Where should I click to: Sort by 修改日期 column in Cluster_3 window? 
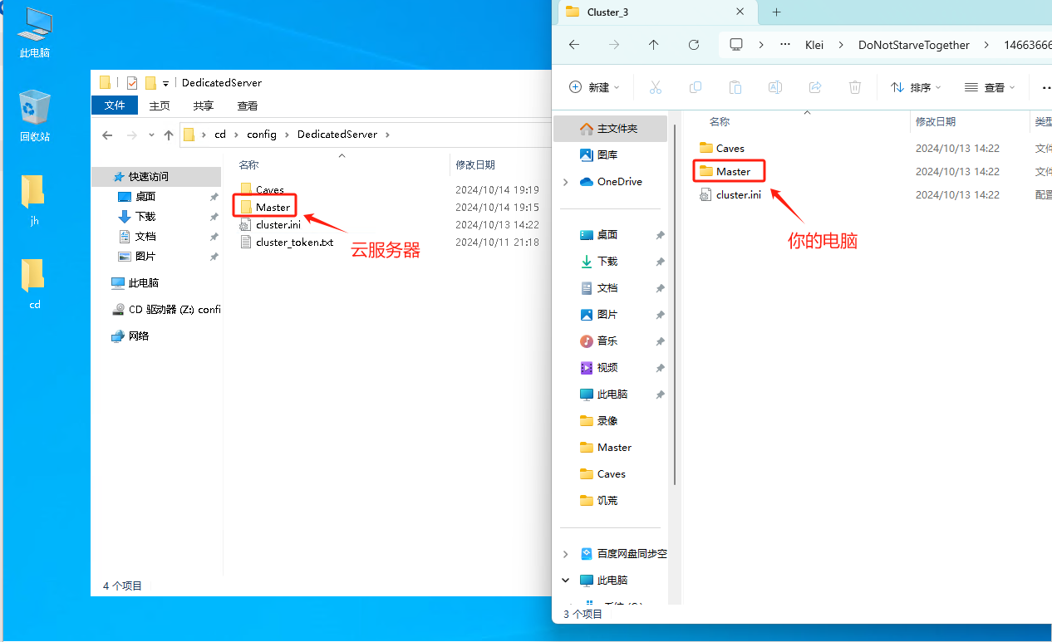point(936,121)
